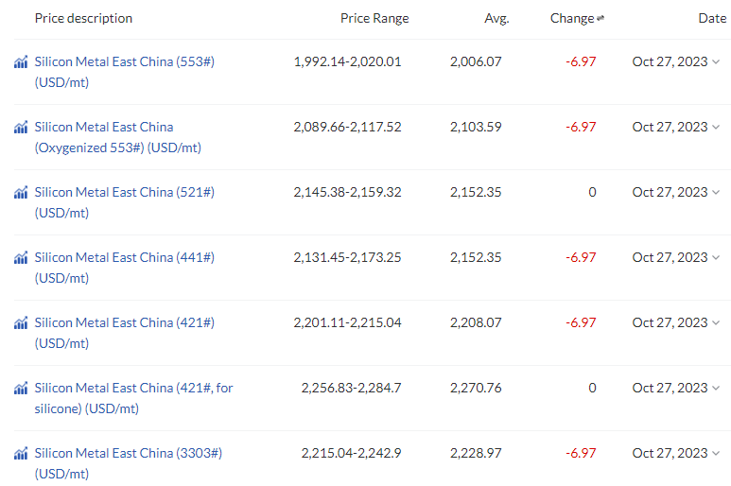Click chart icon beside Silicon Metal 441#
Screen dimensions: 731x486
click(21, 258)
